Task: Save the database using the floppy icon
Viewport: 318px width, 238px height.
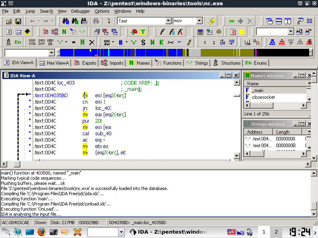Action: coord(18,21)
